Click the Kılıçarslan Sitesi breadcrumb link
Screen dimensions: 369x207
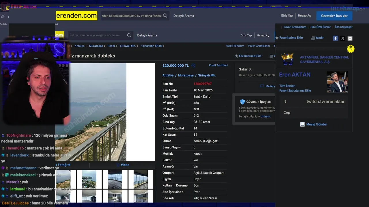[x=151, y=46]
